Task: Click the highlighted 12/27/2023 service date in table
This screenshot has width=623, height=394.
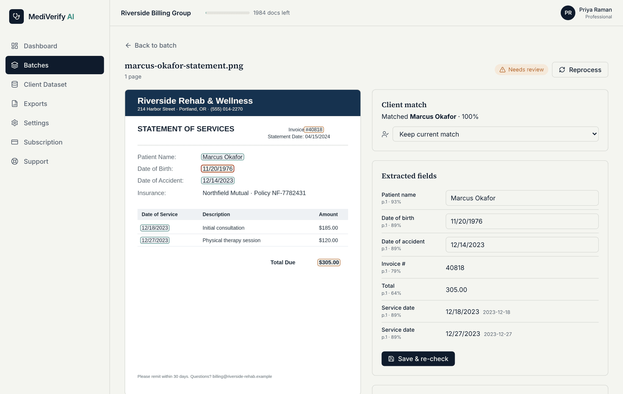Action: click(x=155, y=240)
